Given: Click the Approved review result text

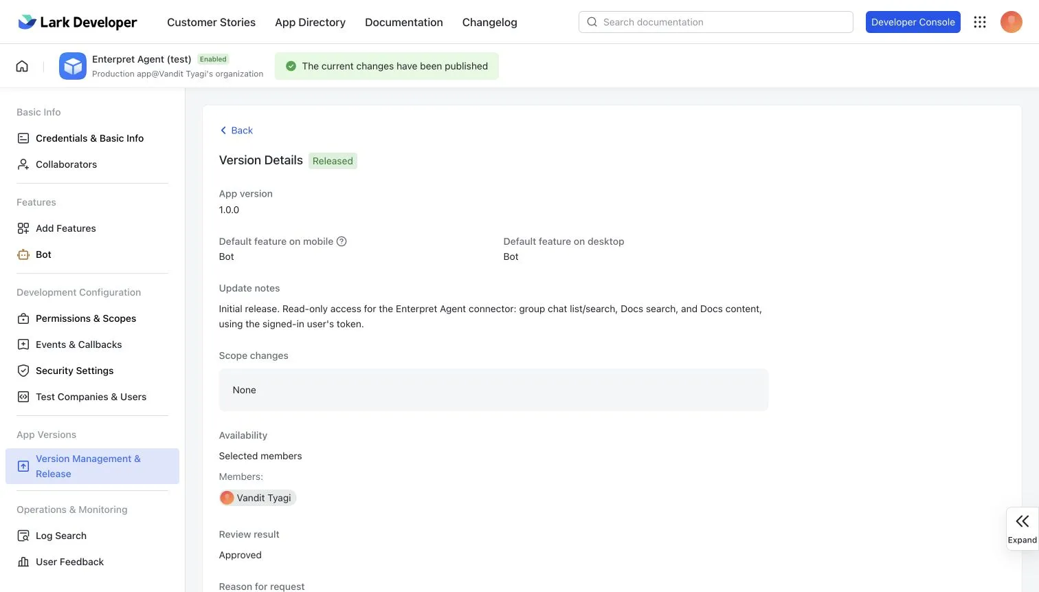Looking at the screenshot, I should pyautogui.click(x=240, y=555).
